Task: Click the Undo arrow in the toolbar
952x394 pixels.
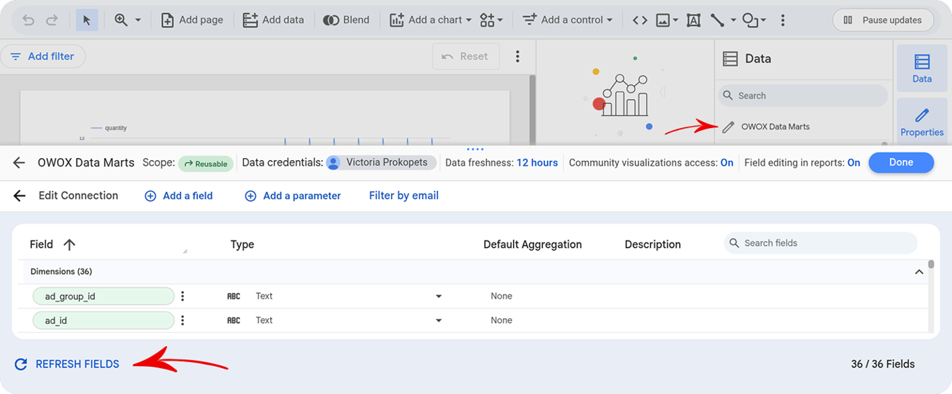Action: point(29,20)
